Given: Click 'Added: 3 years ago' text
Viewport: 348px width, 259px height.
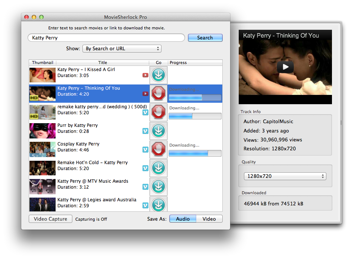Looking at the screenshot, I should point(266,131).
